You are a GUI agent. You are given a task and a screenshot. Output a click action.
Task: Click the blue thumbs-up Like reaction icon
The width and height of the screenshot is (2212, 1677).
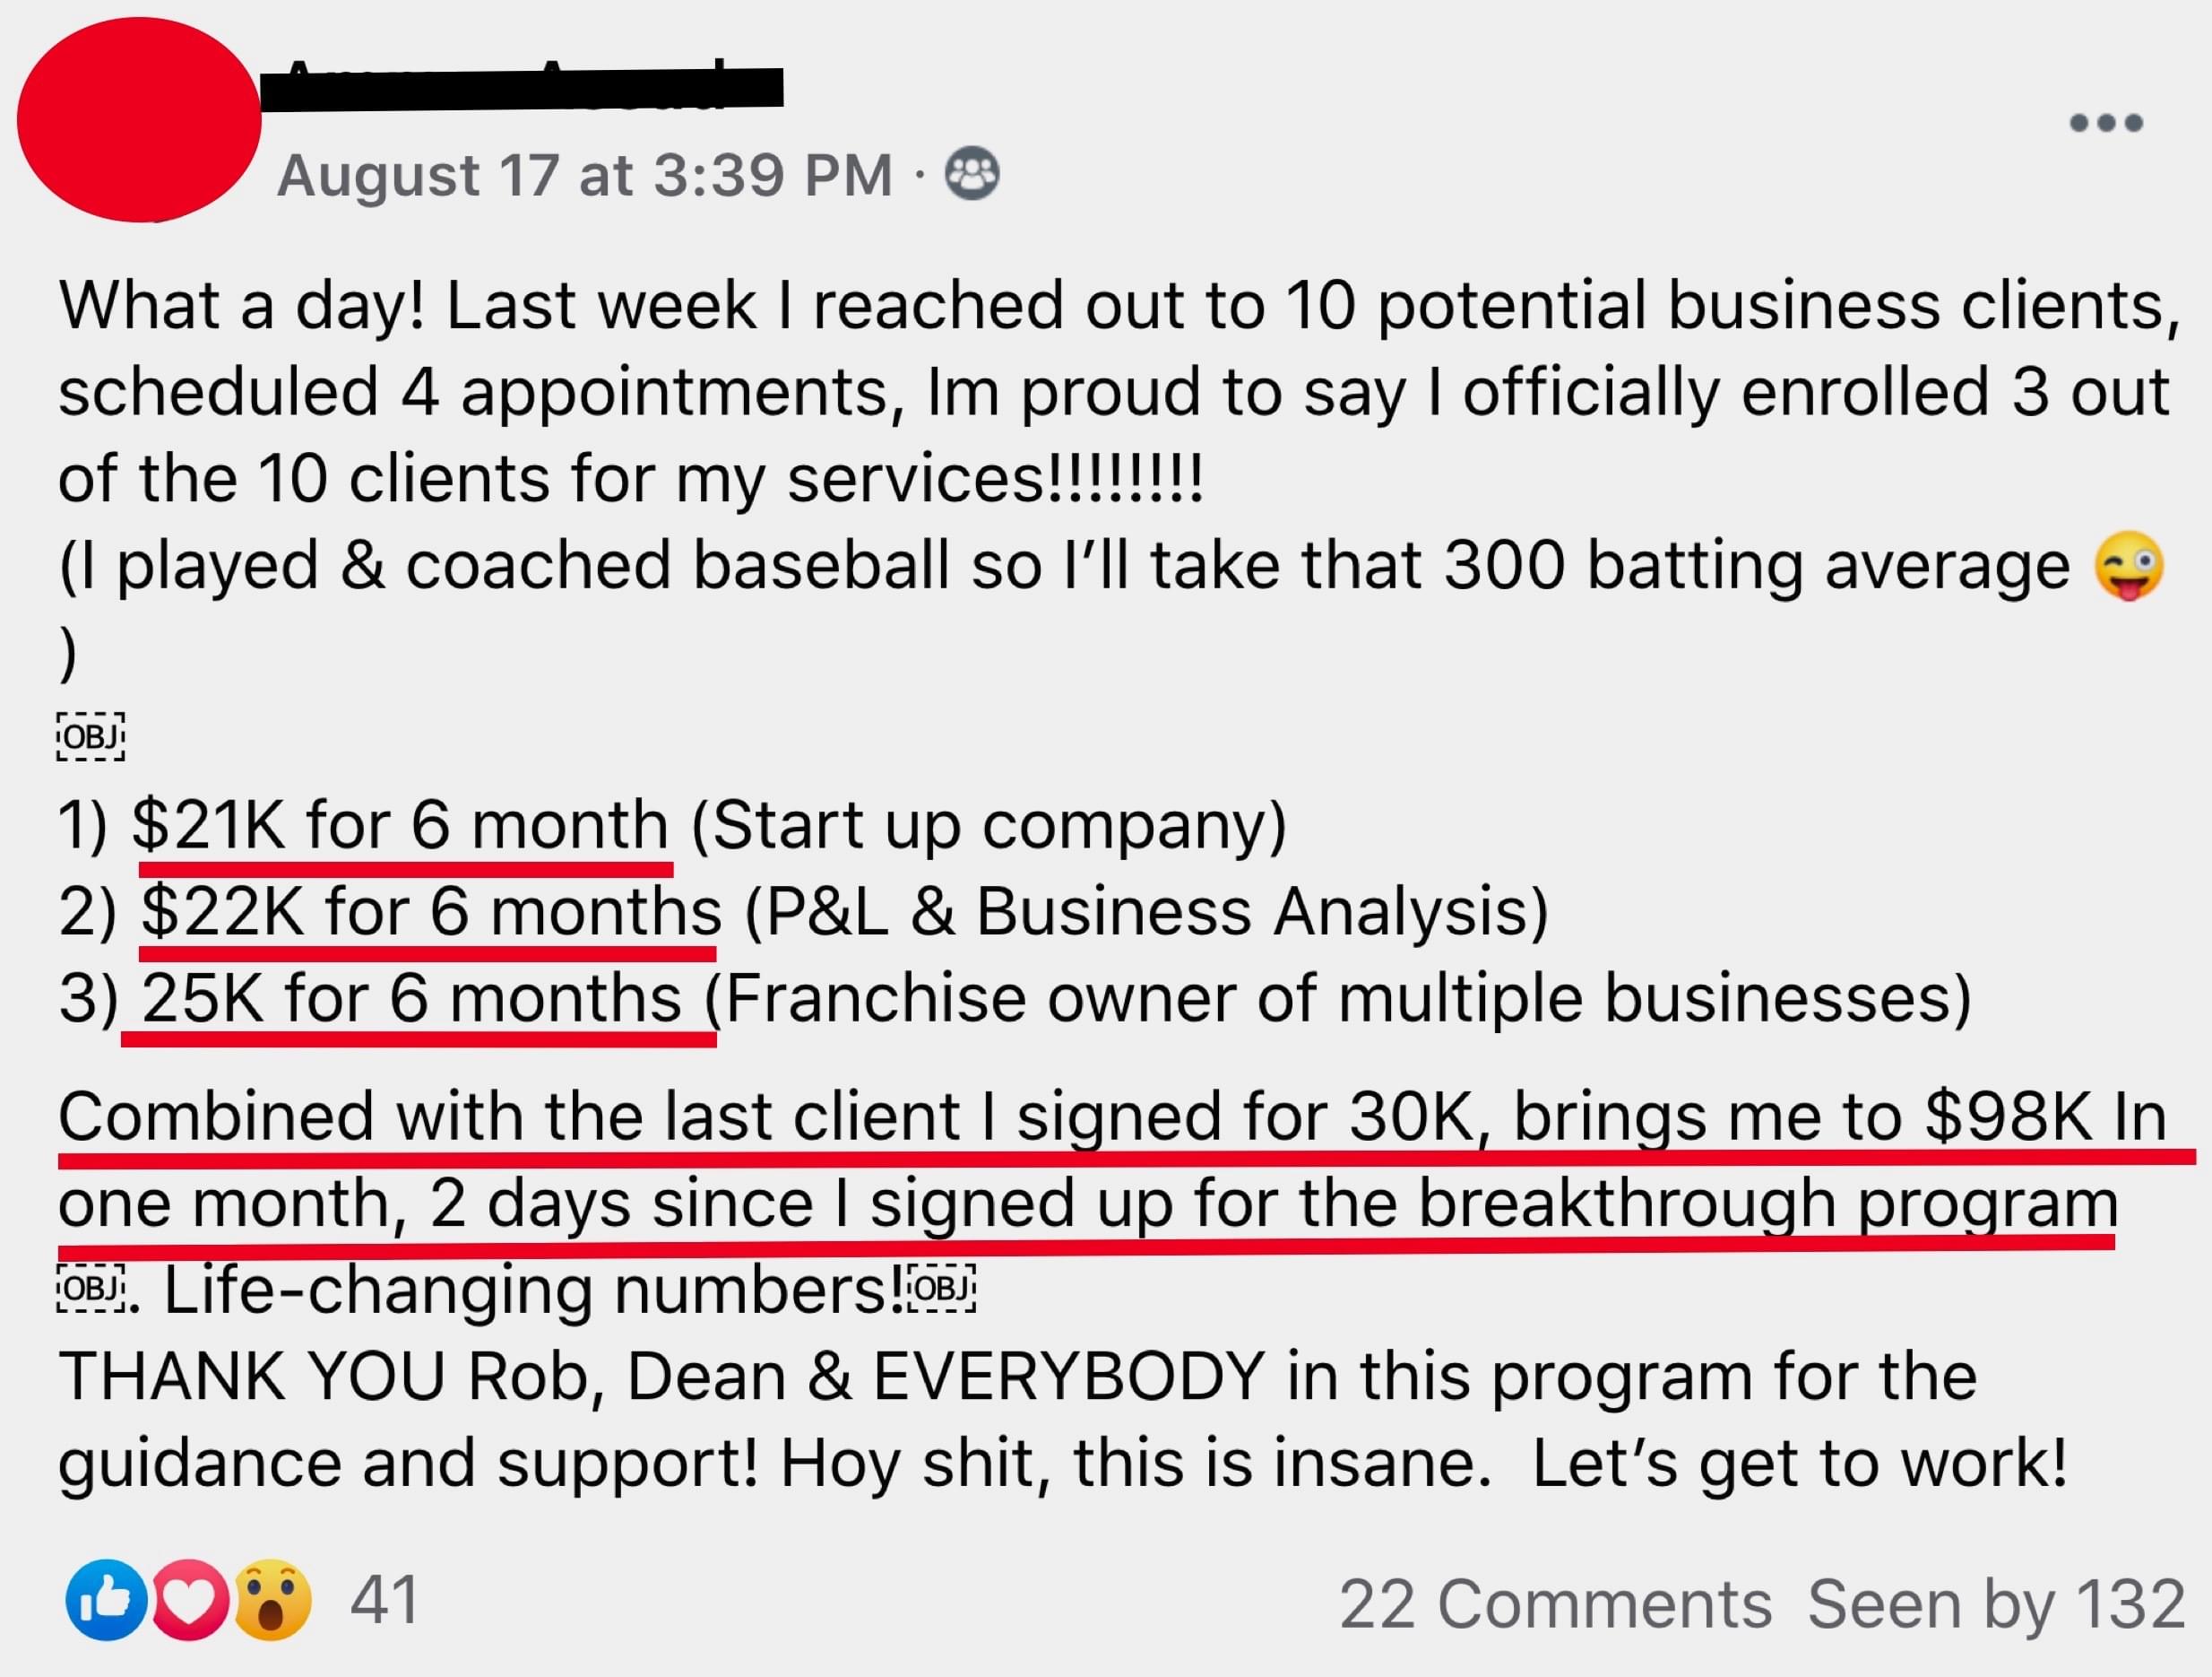(x=106, y=1599)
